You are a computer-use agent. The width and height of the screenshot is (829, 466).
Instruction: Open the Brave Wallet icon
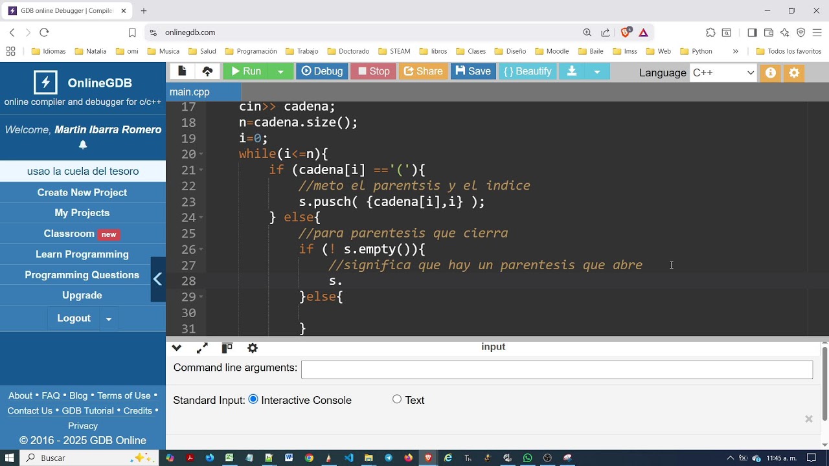(x=769, y=32)
